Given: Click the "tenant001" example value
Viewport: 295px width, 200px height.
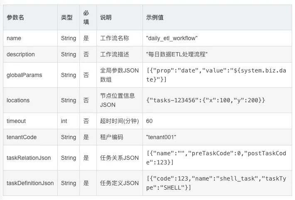Looking at the screenshot, I should pyautogui.click(x=161, y=137).
